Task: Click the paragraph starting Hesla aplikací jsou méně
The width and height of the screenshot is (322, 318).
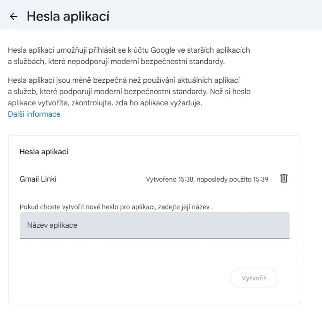Action: pyautogui.click(x=129, y=91)
